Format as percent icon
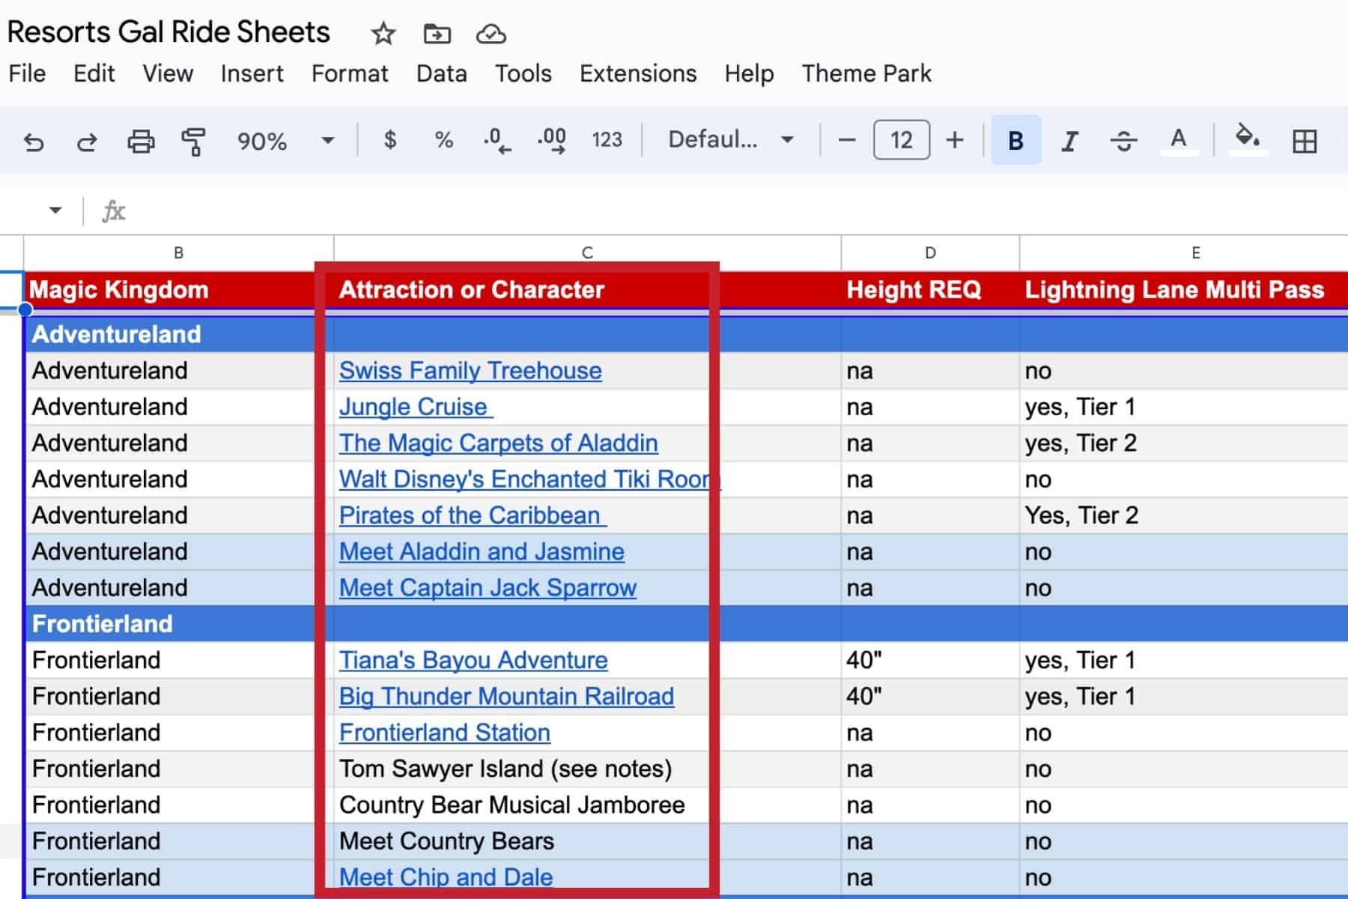 click(x=444, y=140)
